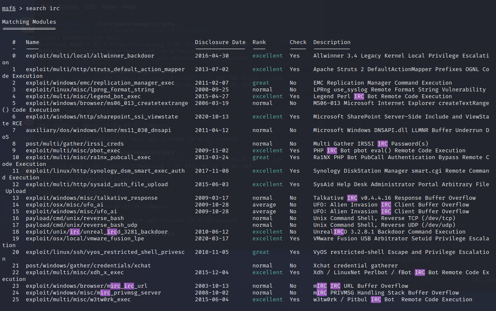Image resolution: width=496 pixels, height=311 pixels.
Task: Select exploit/osx/local/vmware_fusion_lpe module name
Action: click(85, 239)
